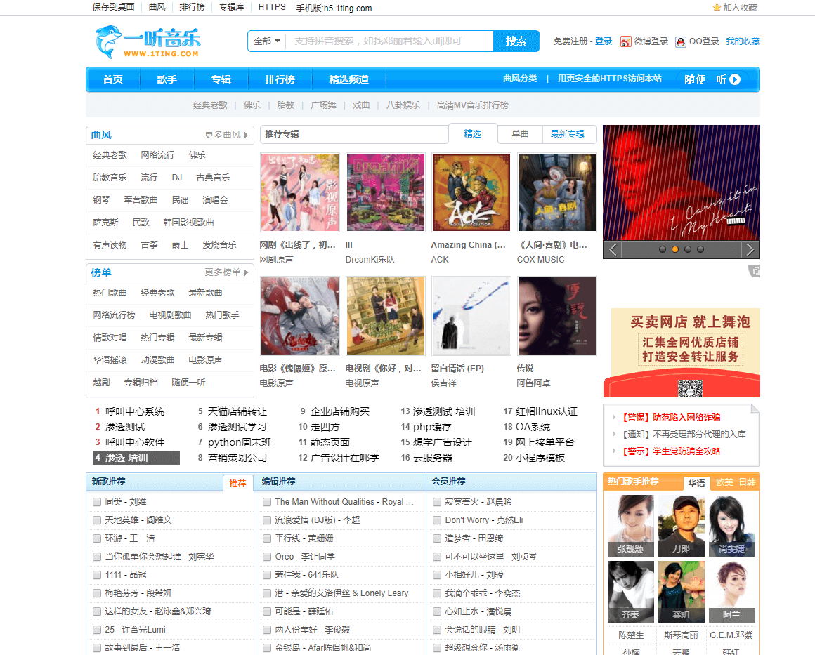Image resolution: width=815 pixels, height=655 pixels.
Task: Log in via the QQ penguin icon
Action: [679, 41]
